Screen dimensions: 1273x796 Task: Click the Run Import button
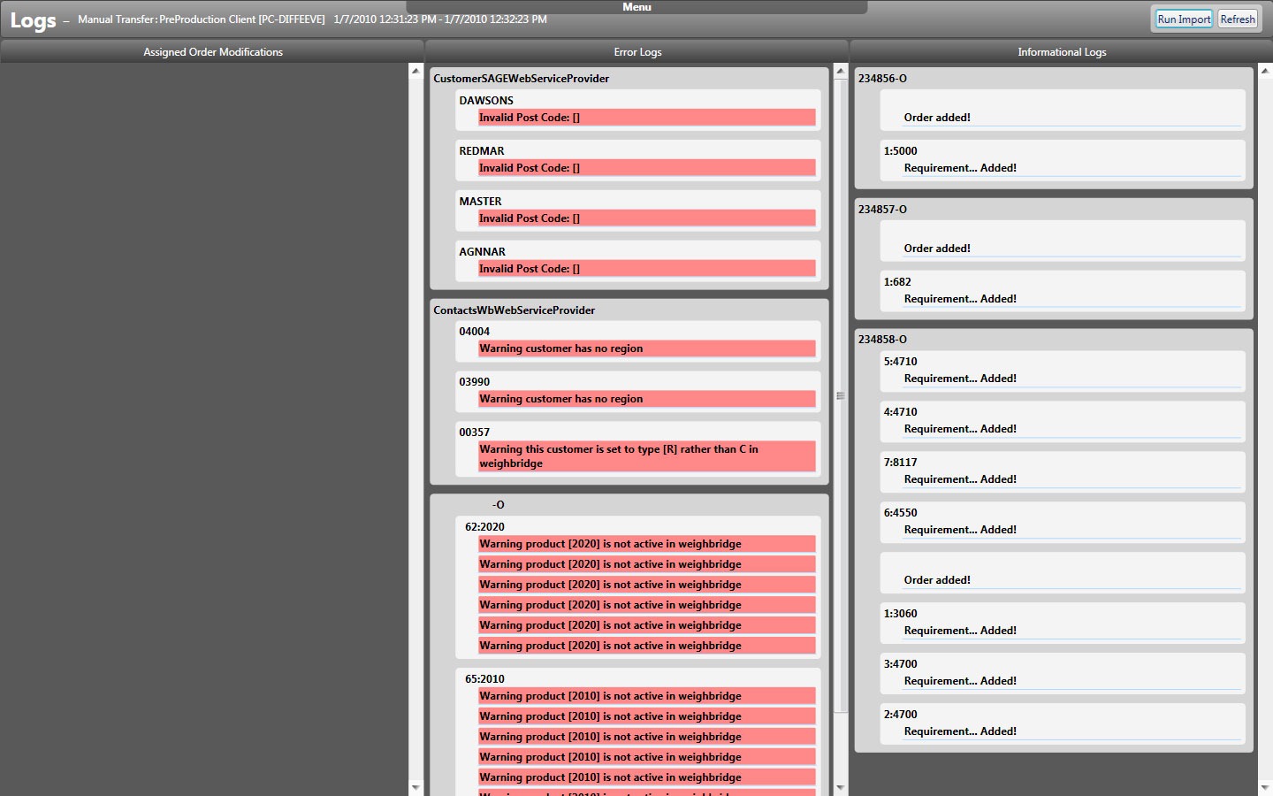coord(1184,19)
